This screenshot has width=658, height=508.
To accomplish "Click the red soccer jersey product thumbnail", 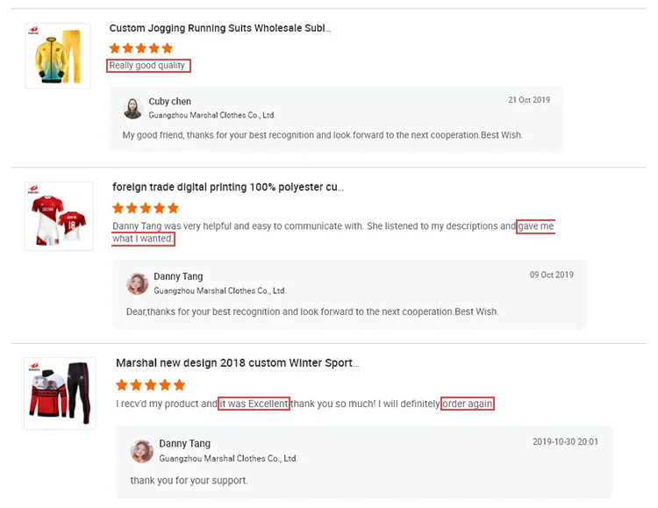I will point(59,215).
